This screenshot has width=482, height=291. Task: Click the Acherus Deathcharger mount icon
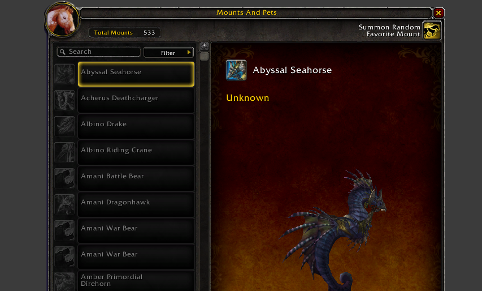coord(64,100)
